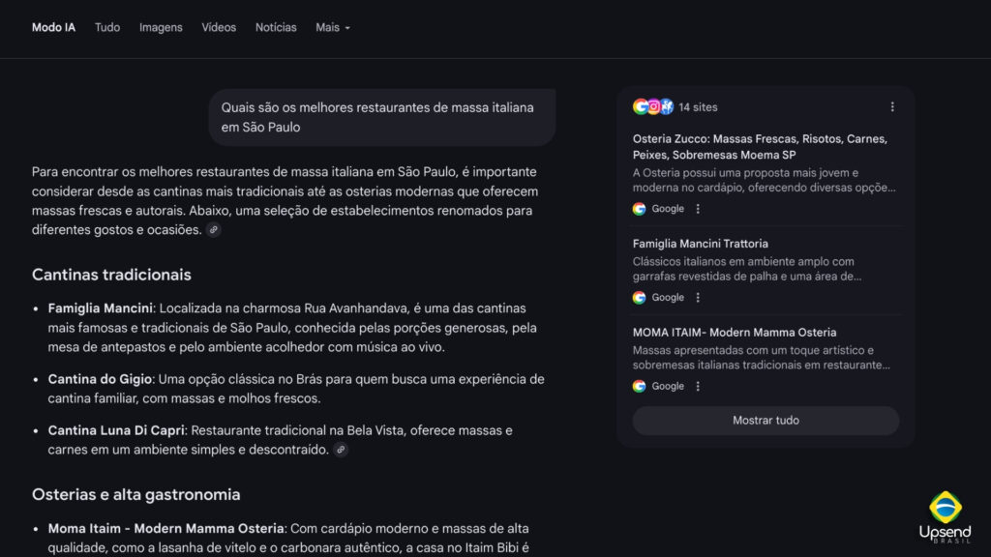Click the bold Moma Itaim list entry
This screenshot has height=557, width=991.
click(166, 529)
